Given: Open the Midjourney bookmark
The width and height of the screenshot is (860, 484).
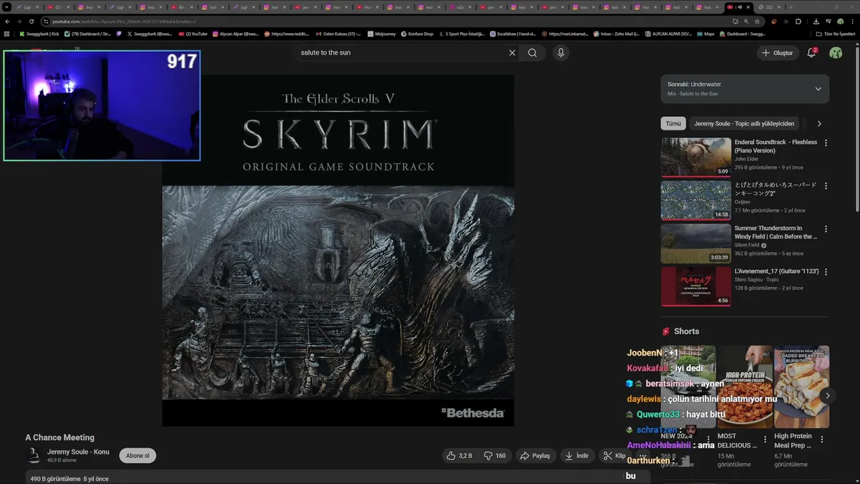Looking at the screenshot, I should click(382, 34).
